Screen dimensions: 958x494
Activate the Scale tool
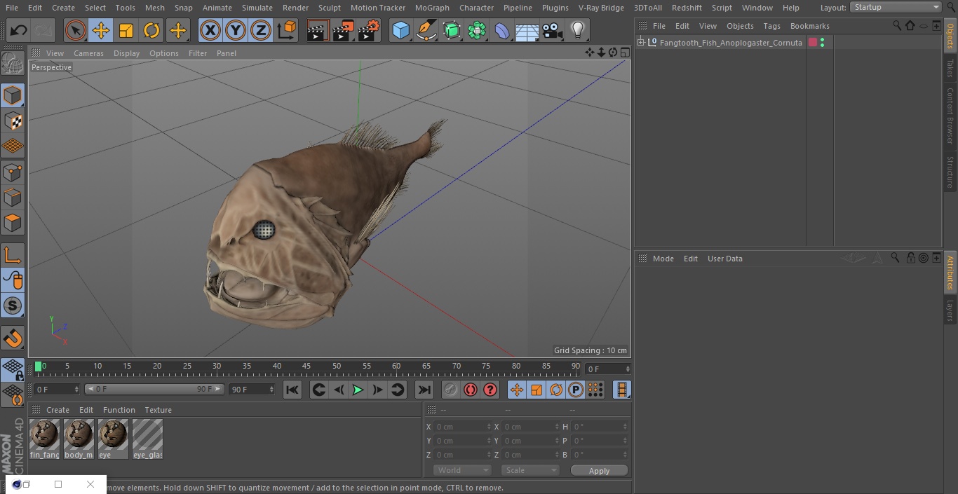click(126, 30)
